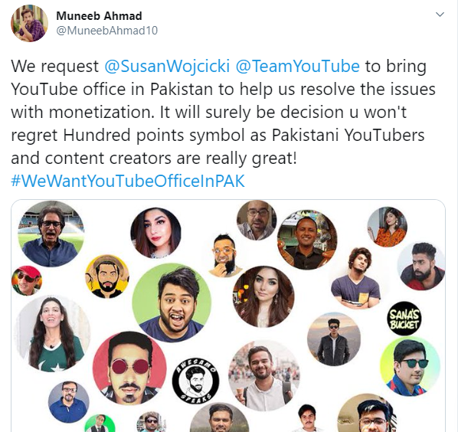Click the woman in orange patterned dress
Viewport: 458px width, 432px height.
(x=387, y=227)
